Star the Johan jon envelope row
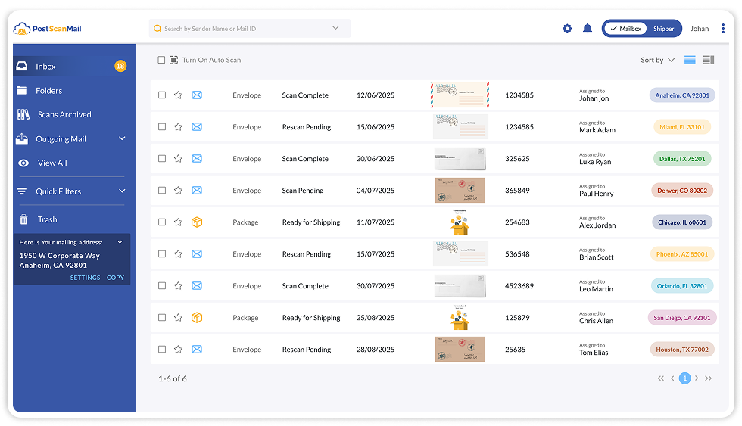742x426 pixels. tap(178, 95)
